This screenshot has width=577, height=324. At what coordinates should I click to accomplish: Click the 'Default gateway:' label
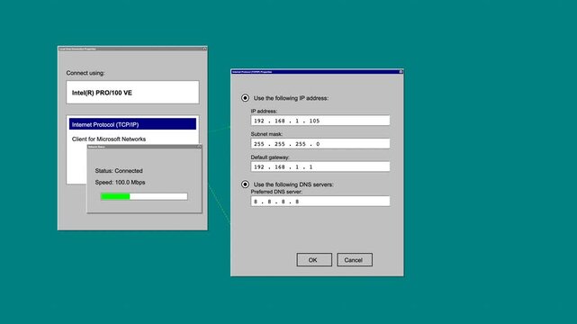(x=270, y=157)
